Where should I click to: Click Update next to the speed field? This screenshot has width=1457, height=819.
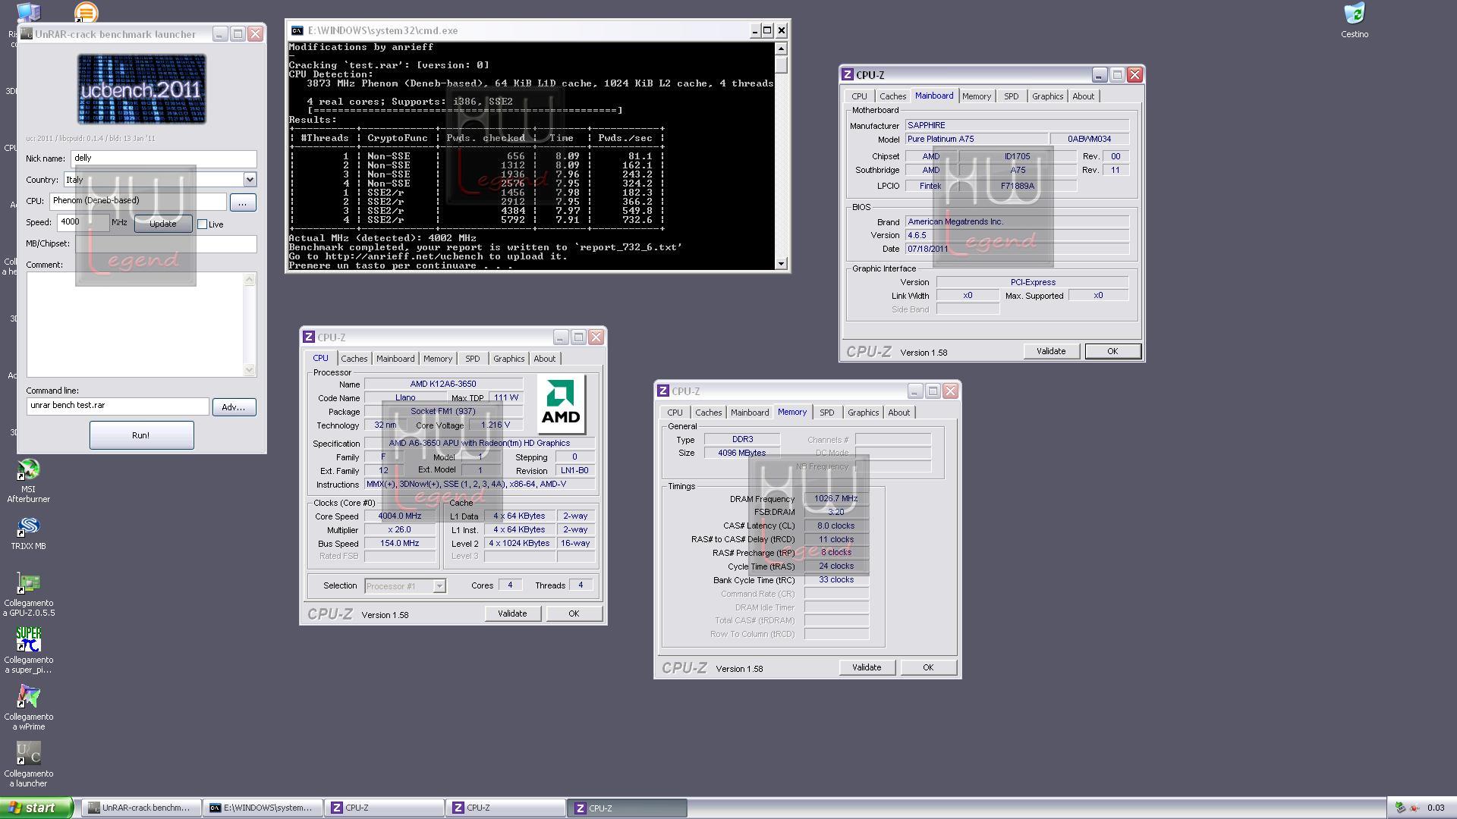tap(162, 224)
